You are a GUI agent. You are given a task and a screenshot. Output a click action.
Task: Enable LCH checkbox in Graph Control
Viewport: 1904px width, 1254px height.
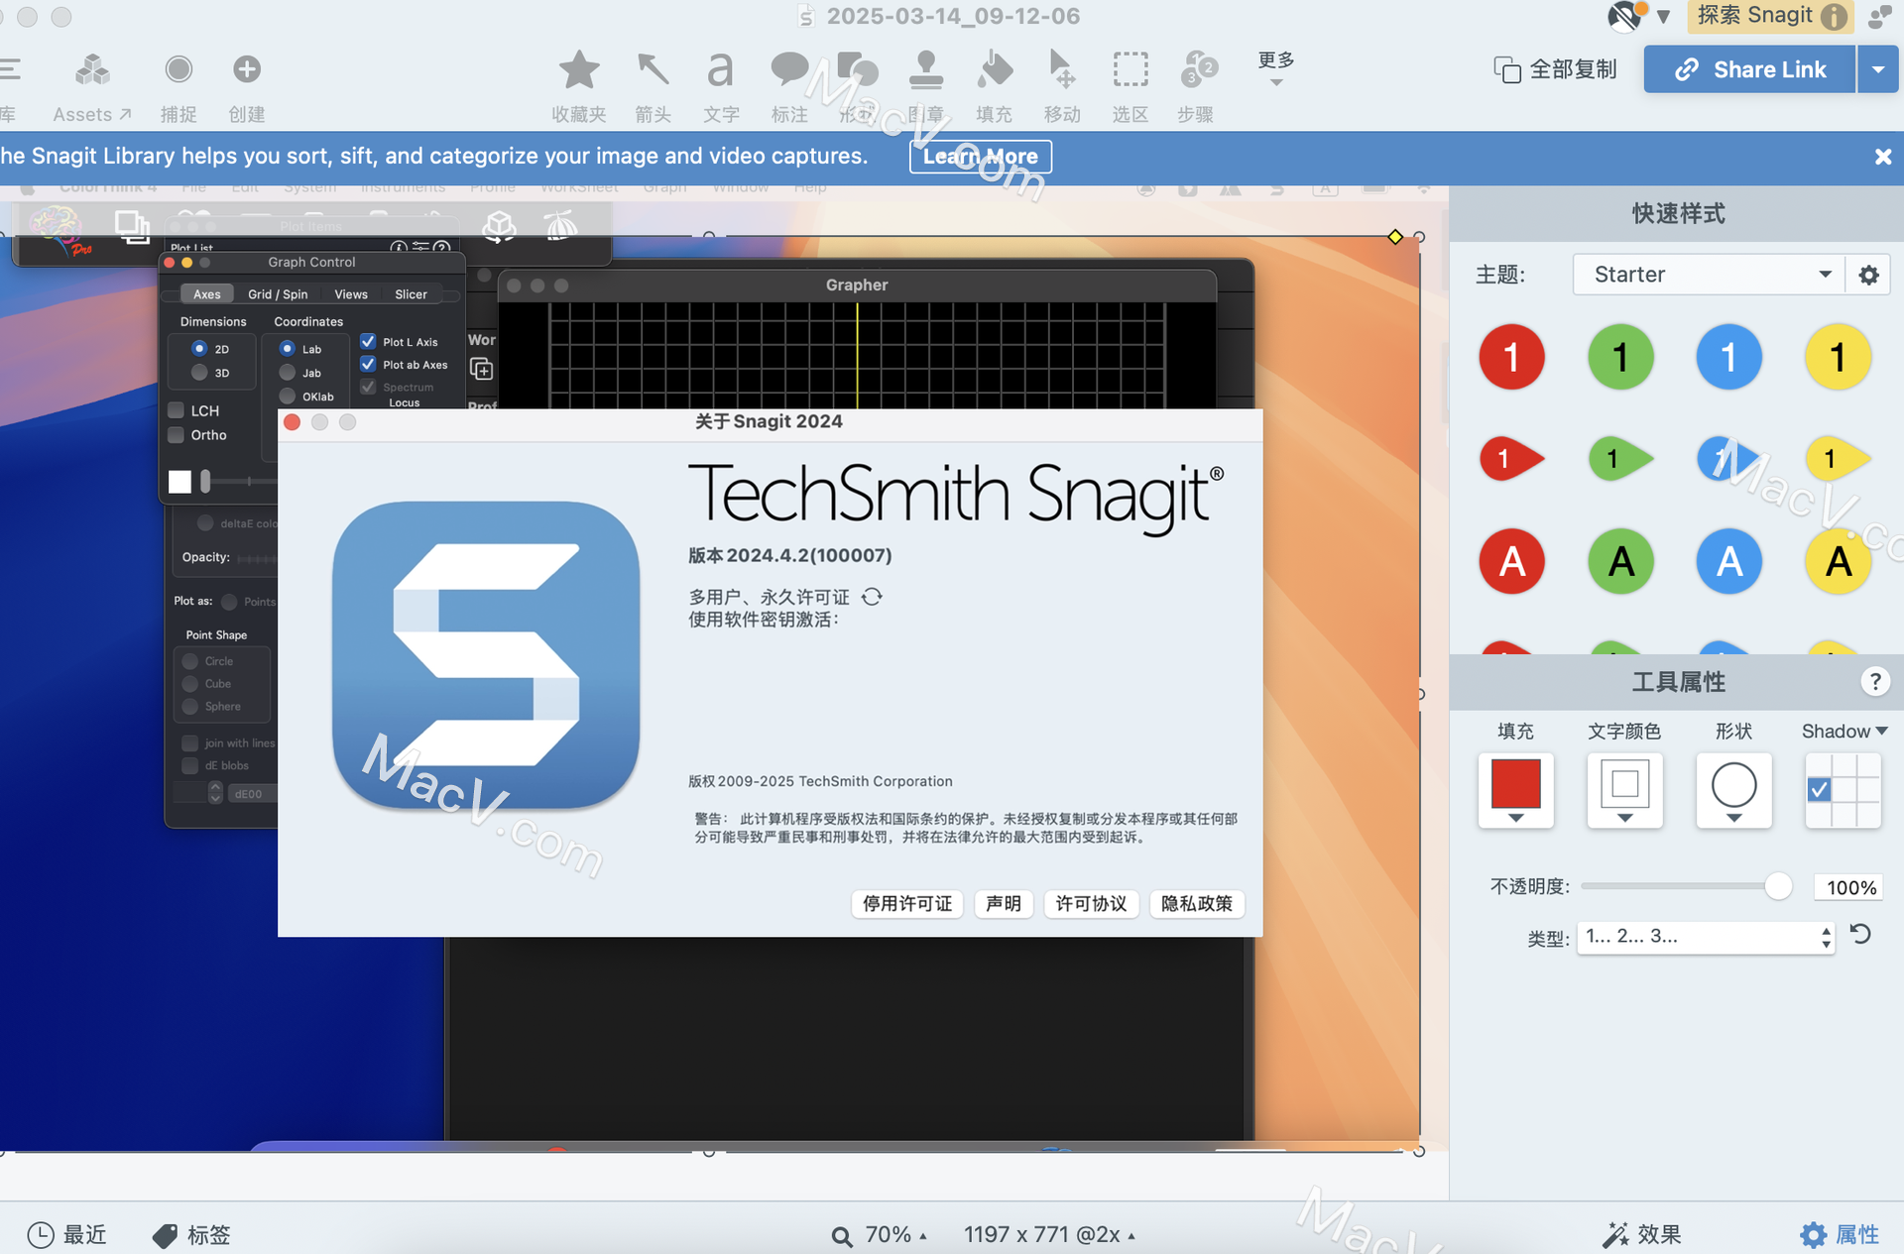(x=177, y=410)
